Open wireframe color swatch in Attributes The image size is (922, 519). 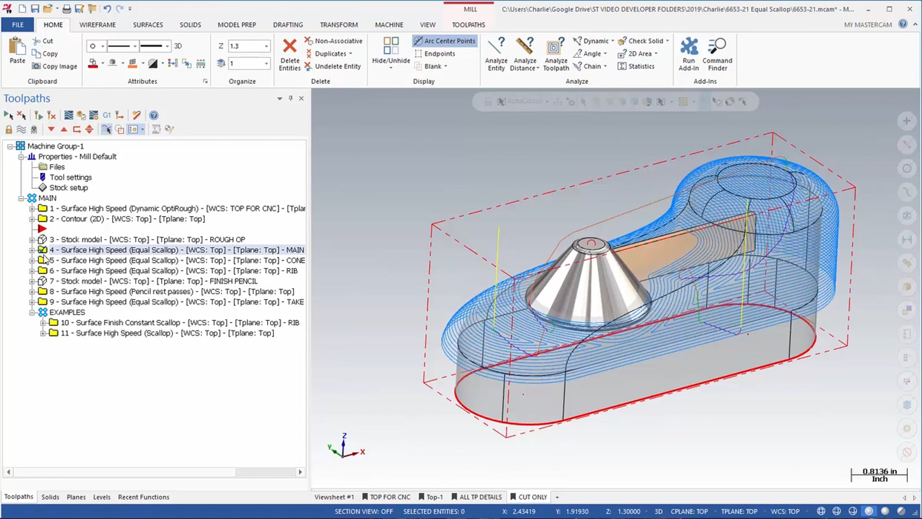click(x=93, y=63)
